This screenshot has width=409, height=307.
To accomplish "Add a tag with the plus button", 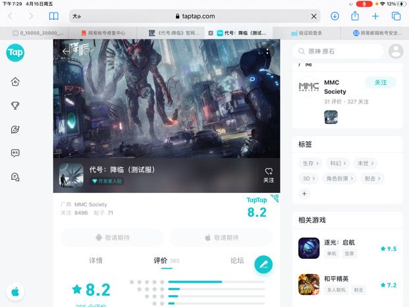I will [304, 194].
